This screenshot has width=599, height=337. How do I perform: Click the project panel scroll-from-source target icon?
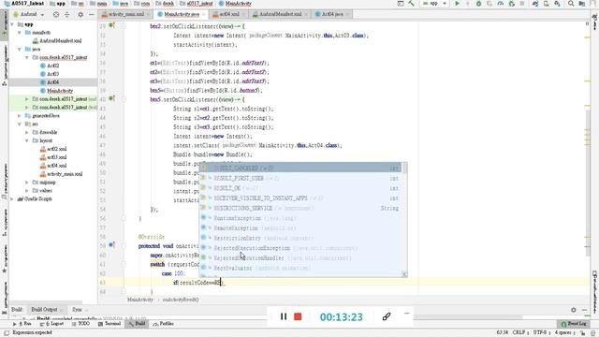(x=56, y=15)
